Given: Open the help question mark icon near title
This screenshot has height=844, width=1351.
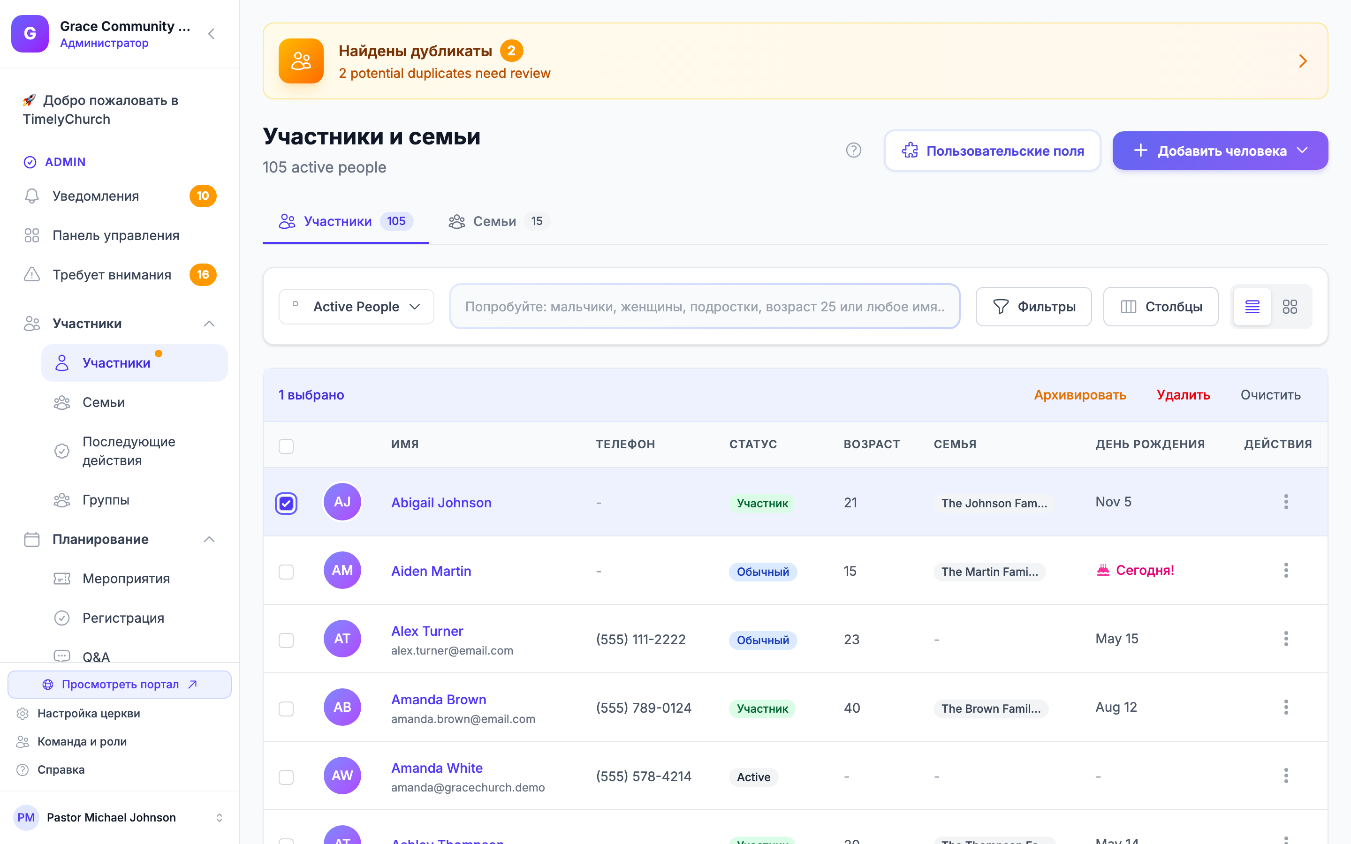Looking at the screenshot, I should point(853,150).
